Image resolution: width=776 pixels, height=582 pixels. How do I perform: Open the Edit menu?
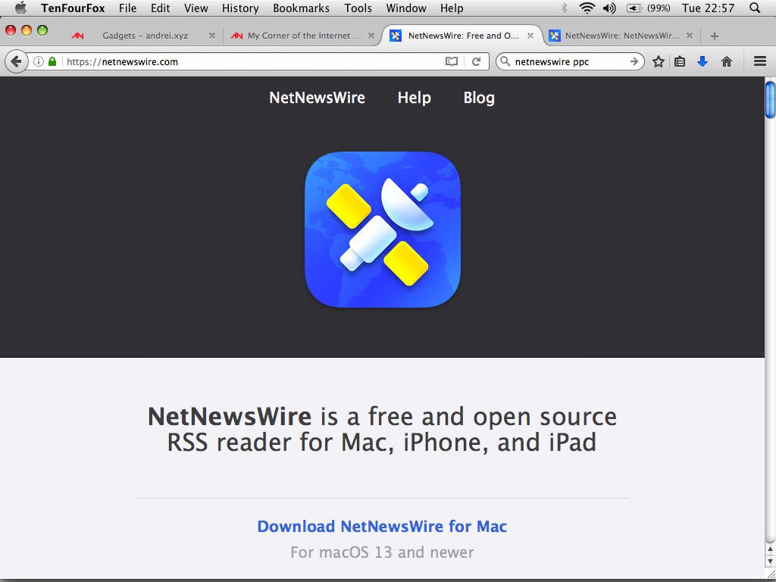[161, 8]
